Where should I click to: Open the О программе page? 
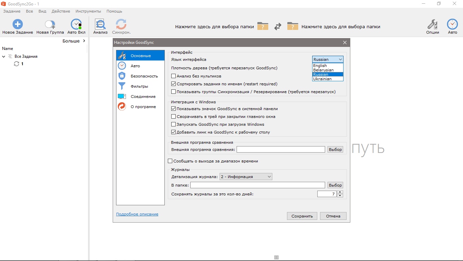pyautogui.click(x=140, y=107)
